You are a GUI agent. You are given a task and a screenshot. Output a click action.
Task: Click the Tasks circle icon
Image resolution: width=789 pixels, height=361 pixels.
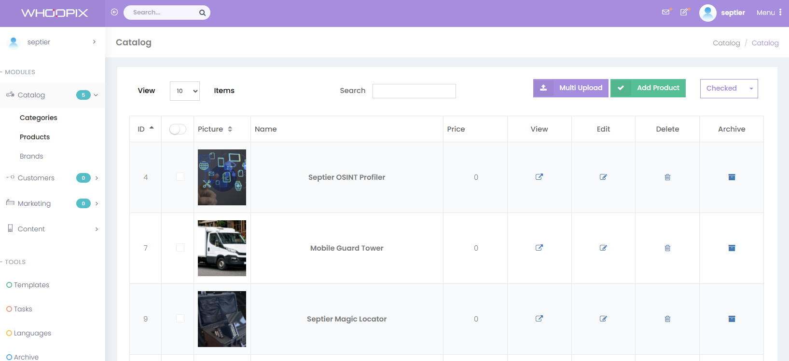9,309
